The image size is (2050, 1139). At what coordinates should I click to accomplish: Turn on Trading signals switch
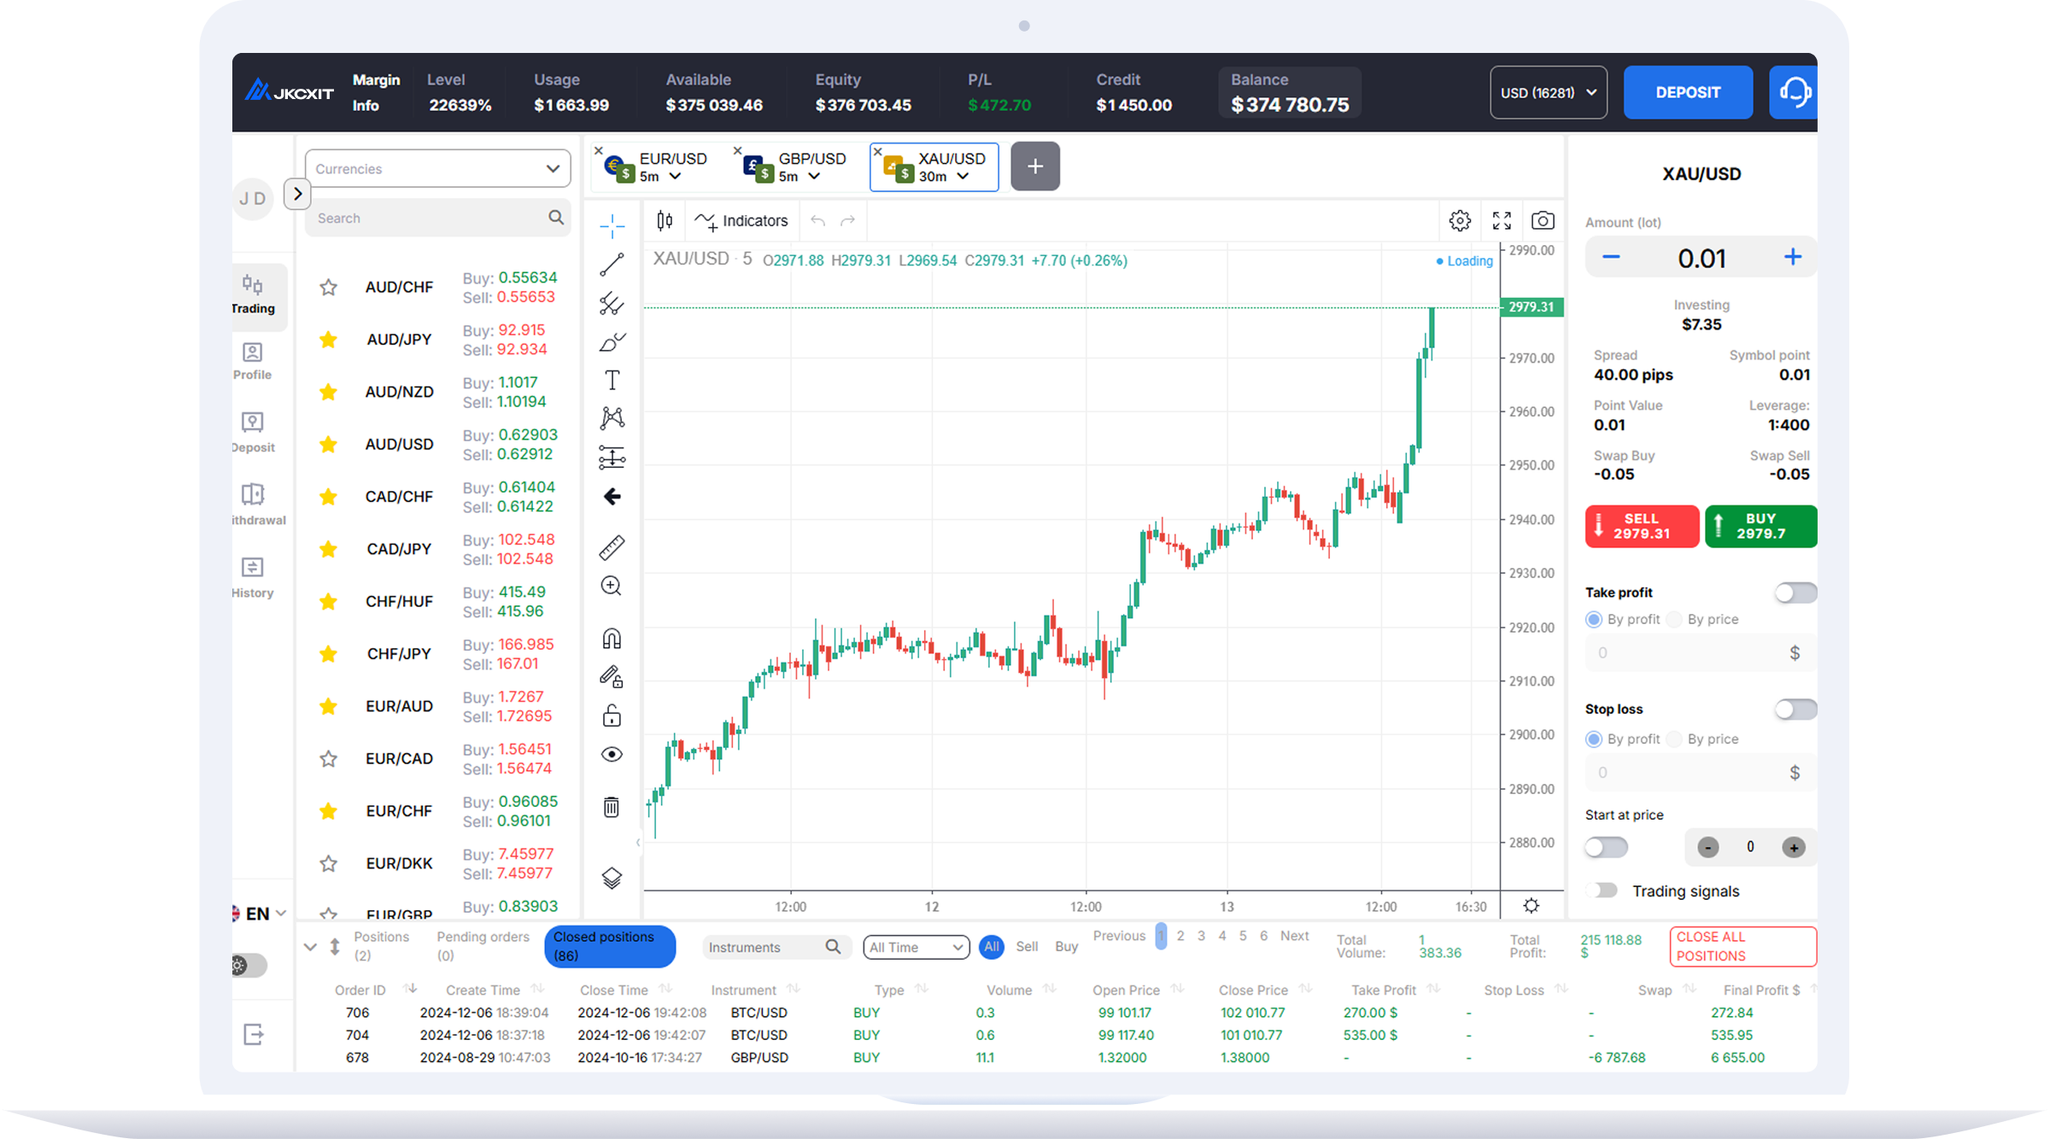click(1604, 891)
